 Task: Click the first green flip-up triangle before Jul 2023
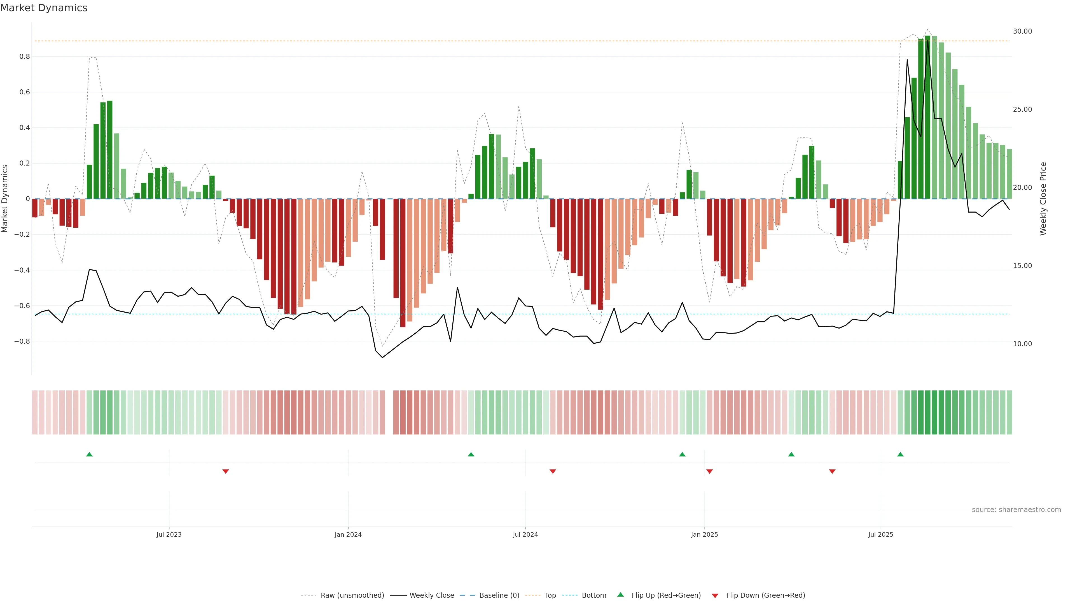[89, 454]
